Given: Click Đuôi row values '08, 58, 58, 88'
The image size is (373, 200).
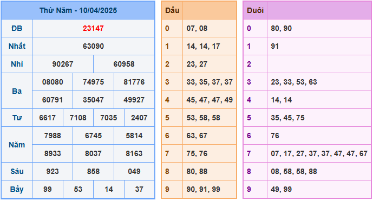Looking at the screenshot, I should point(294,171).
